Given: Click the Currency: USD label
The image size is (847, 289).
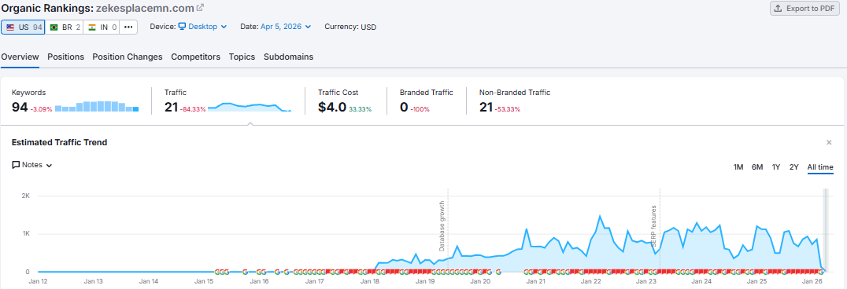Looking at the screenshot, I should 350,27.
